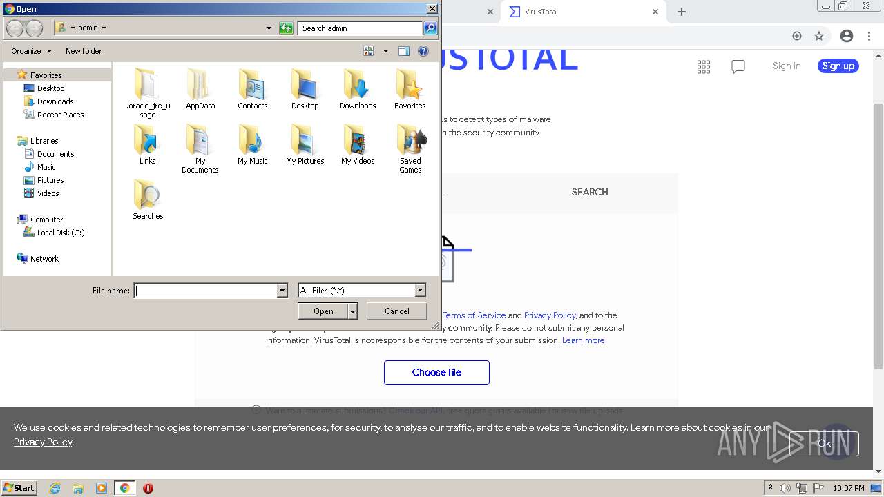Open dialog help question mark icon
Image resolution: width=884 pixels, height=497 pixels.
[423, 51]
